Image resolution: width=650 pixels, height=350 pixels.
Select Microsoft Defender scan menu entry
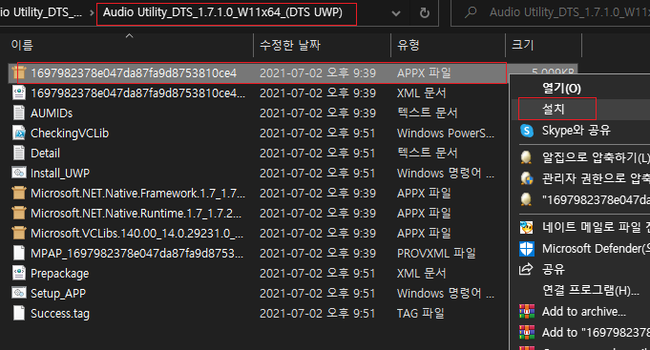coord(596,249)
